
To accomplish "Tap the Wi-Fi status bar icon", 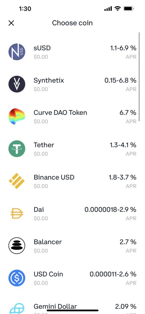I will coord(117,9).
